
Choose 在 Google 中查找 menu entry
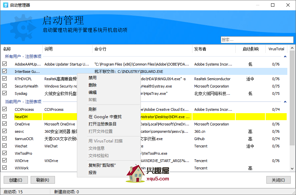pyautogui.click(x=105, y=117)
